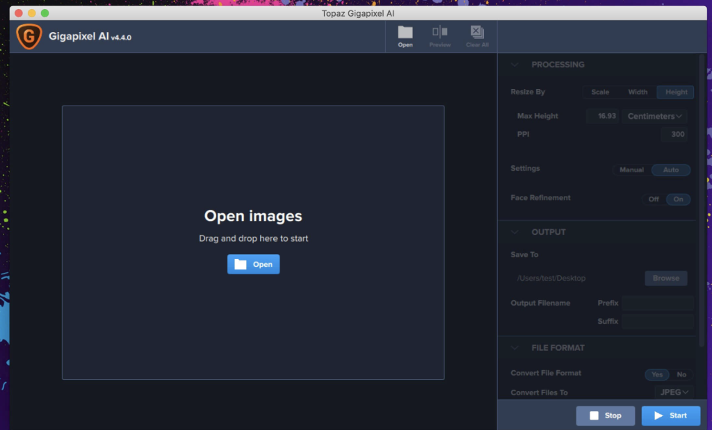This screenshot has height=430, width=712.
Task: Click the Open folder icon in the toolbar
Action: (x=405, y=33)
